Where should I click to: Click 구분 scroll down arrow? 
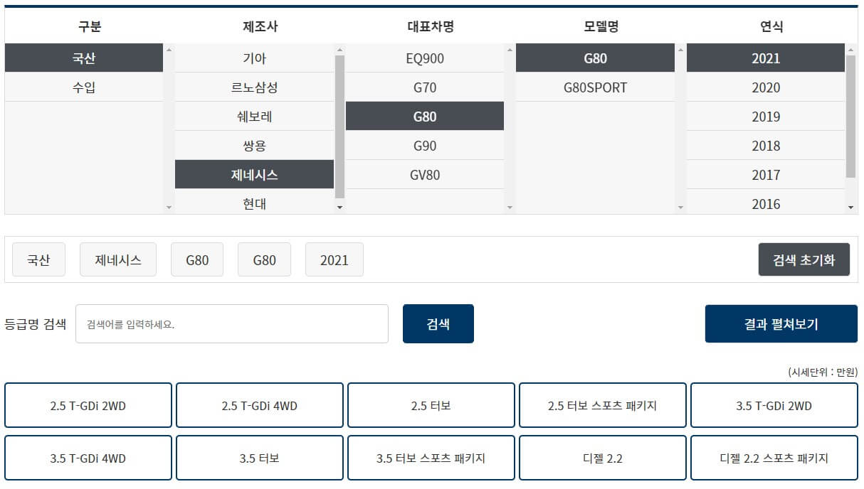pos(169,208)
